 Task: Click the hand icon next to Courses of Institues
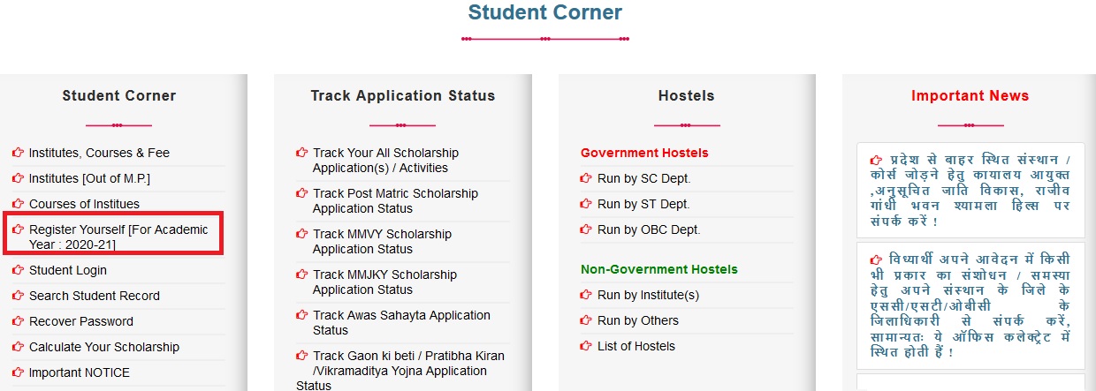(x=19, y=204)
